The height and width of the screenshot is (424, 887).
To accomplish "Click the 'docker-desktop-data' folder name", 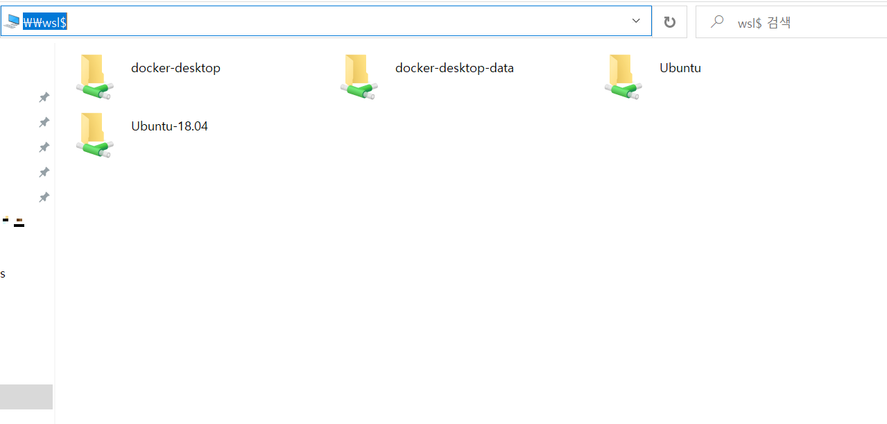I will tap(454, 68).
